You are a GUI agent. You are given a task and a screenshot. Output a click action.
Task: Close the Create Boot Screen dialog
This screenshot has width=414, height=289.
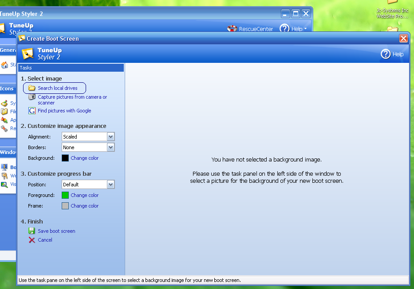(x=403, y=39)
